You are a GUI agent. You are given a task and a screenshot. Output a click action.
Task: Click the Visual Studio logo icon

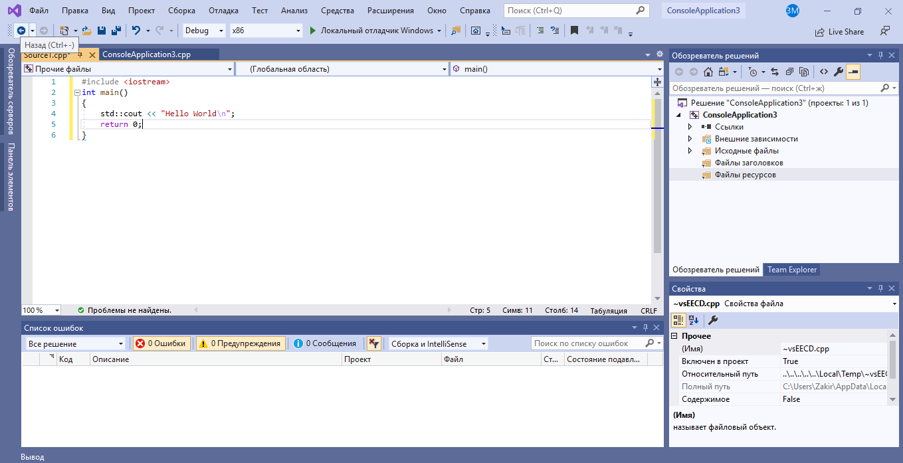coord(14,11)
